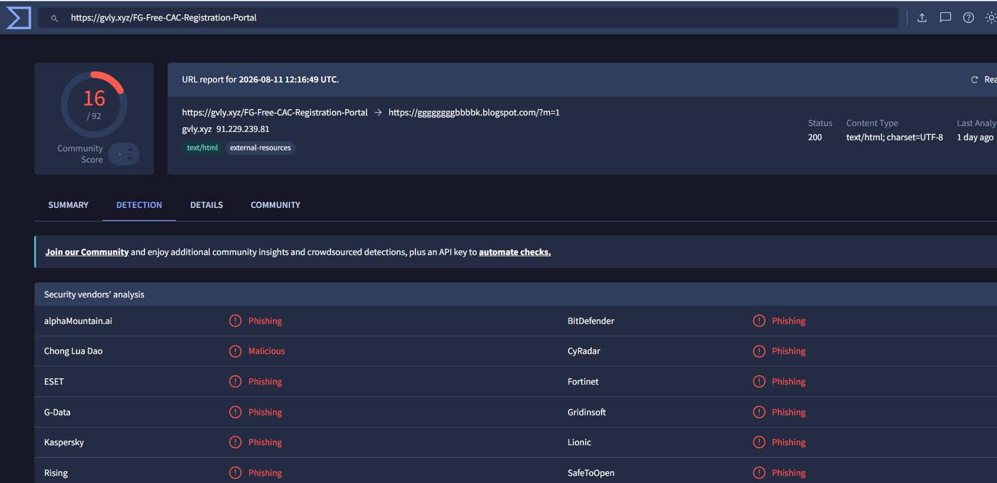Click the 'Security vendors' analysis' header
This screenshot has width=997, height=483.
click(94, 295)
